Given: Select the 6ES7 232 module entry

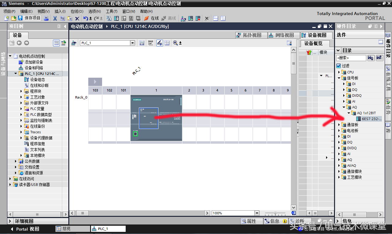Looking at the screenshot, I should [x=369, y=119].
